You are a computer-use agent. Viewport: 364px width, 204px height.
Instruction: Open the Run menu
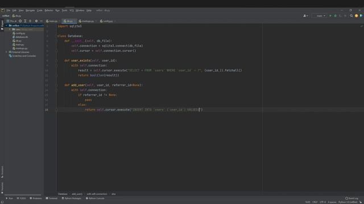57,10
